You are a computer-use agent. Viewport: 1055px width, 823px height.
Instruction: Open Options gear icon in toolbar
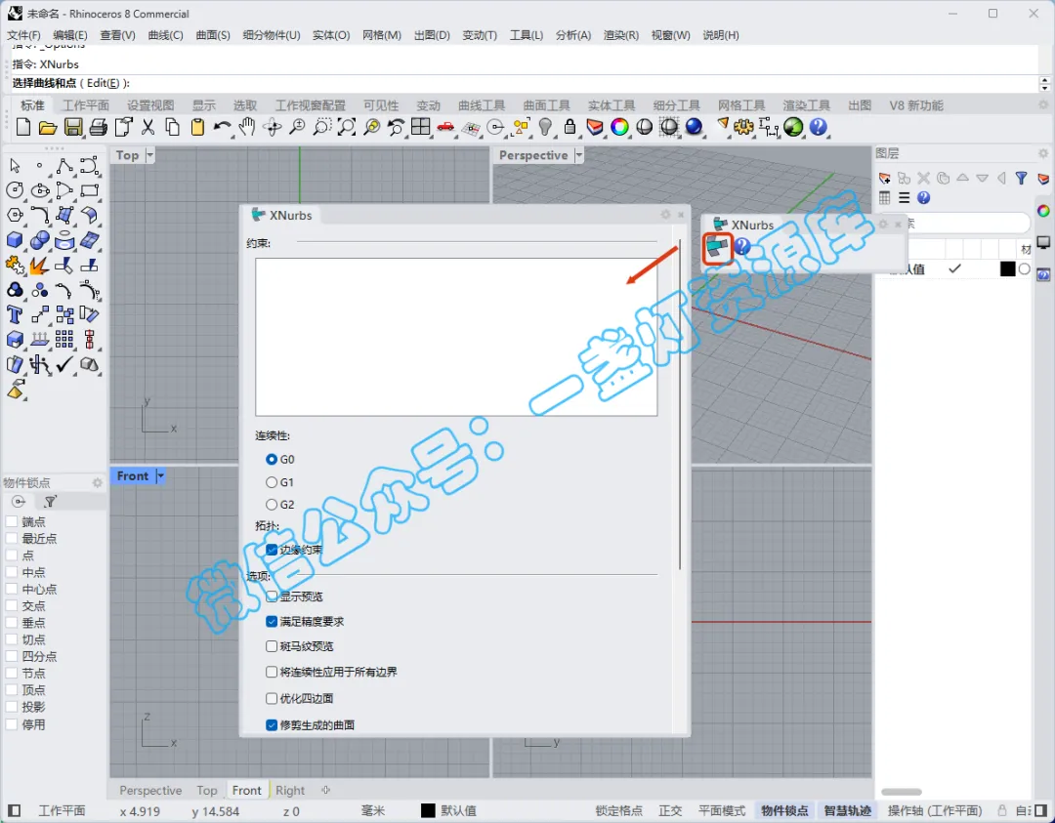click(744, 126)
